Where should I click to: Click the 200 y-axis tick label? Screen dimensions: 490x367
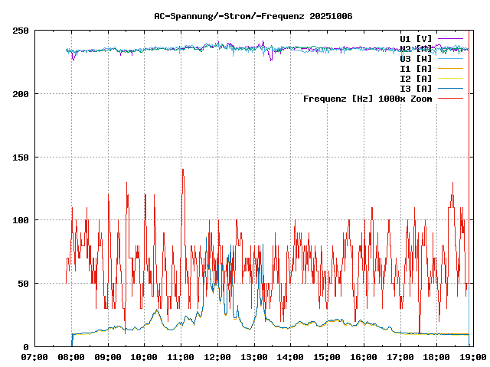pos(20,94)
